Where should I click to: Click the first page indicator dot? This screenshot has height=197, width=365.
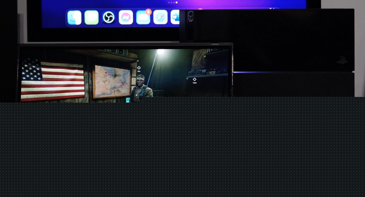[x=169, y=2]
